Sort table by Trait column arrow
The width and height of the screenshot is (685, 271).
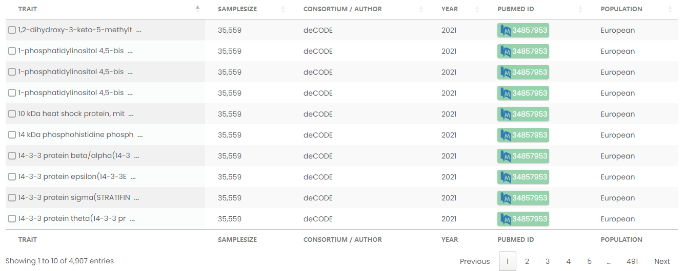point(197,9)
